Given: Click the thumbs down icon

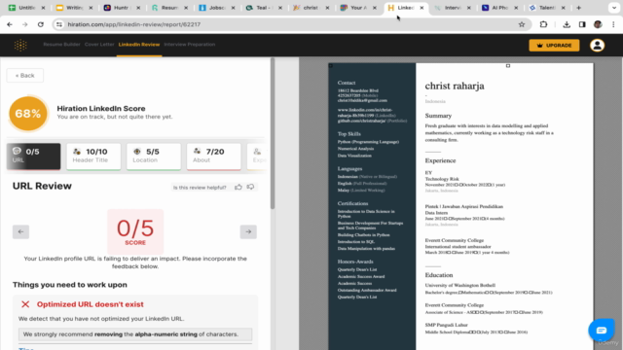Looking at the screenshot, I should tap(250, 187).
